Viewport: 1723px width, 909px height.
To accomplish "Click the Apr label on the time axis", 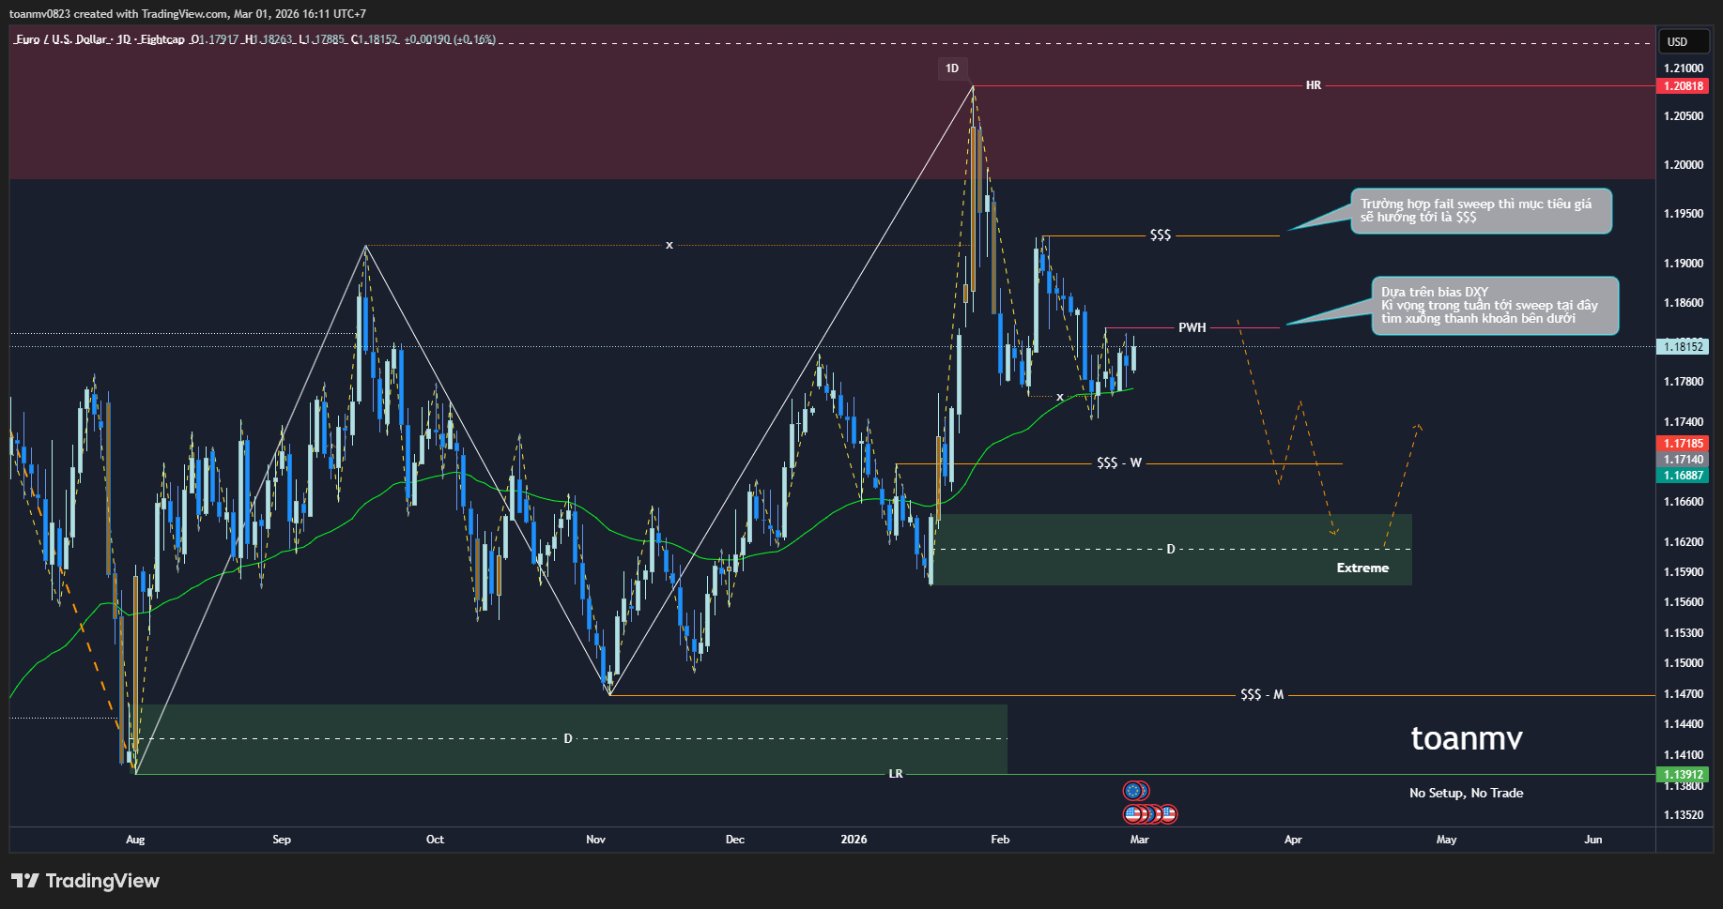I will click(1293, 840).
